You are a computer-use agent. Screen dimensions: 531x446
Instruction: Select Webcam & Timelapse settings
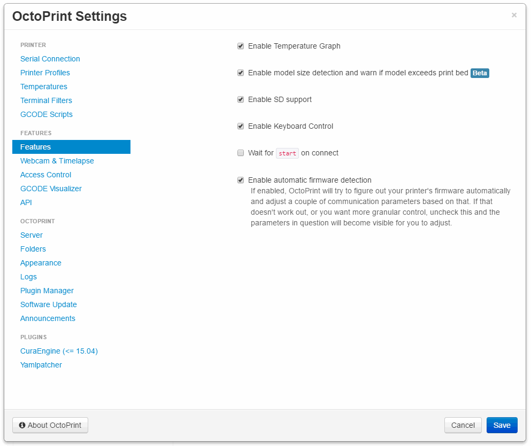[57, 161]
